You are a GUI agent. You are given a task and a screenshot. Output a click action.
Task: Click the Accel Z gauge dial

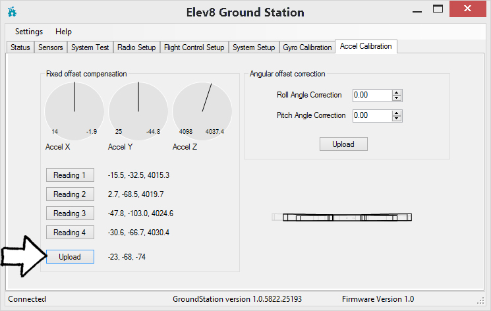(202, 111)
